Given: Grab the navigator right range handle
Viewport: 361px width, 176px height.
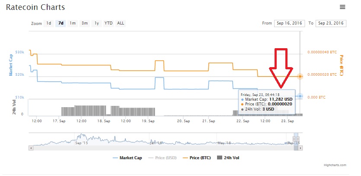Looking at the screenshot, I should point(298,139).
